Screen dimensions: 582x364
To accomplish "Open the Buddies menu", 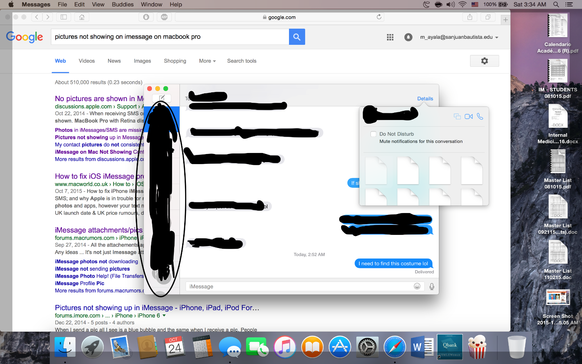I will [x=123, y=4].
